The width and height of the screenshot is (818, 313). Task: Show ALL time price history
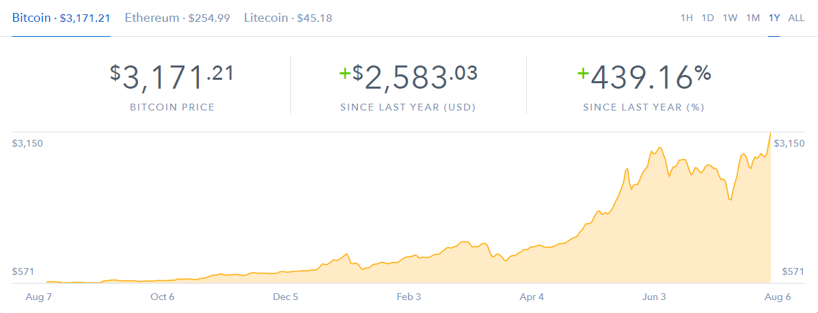point(796,18)
